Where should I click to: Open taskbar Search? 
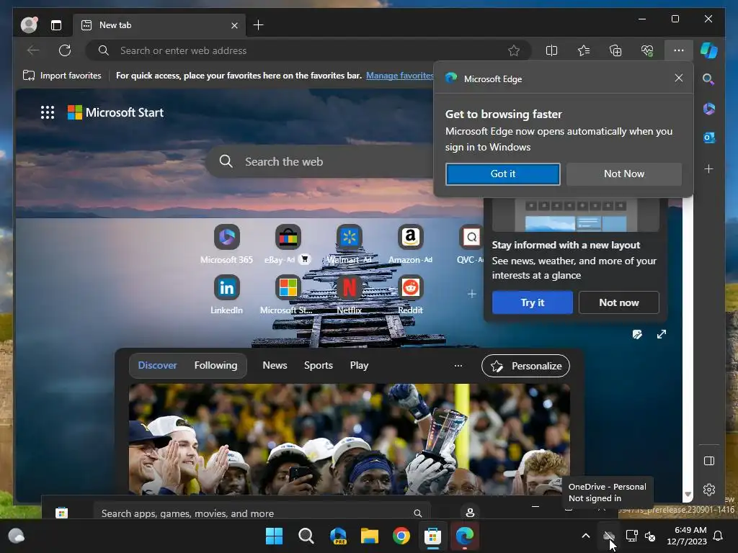[306, 536]
